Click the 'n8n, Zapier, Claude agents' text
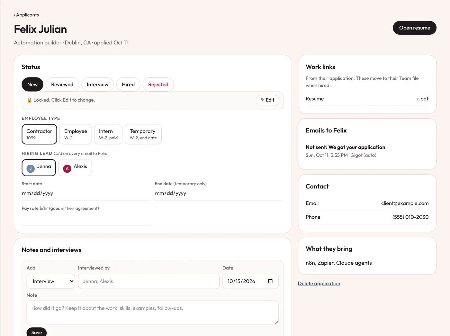The height and width of the screenshot is (336, 450). click(x=338, y=263)
